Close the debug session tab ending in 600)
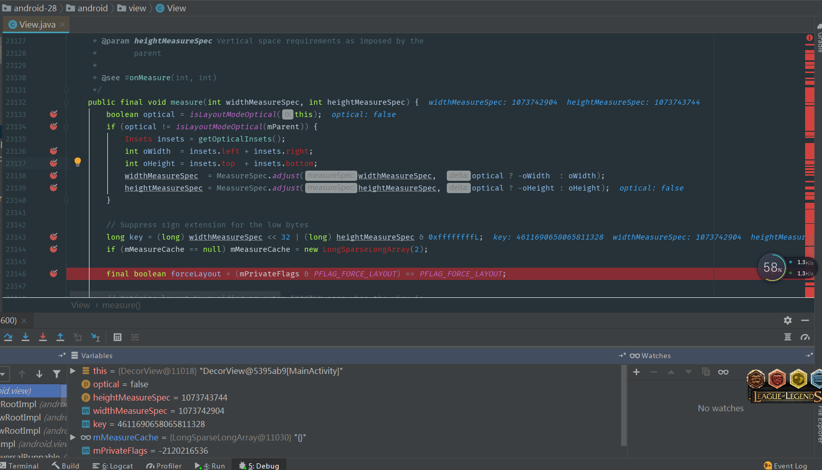 [x=24, y=320]
